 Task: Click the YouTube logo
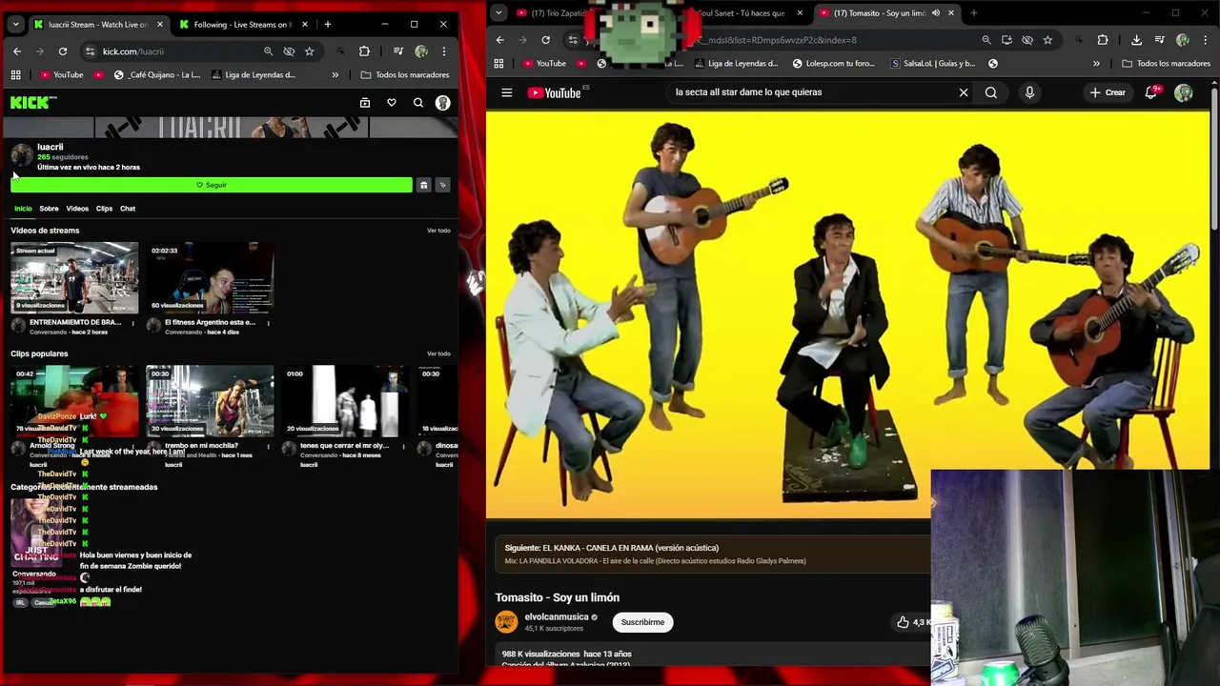(555, 92)
